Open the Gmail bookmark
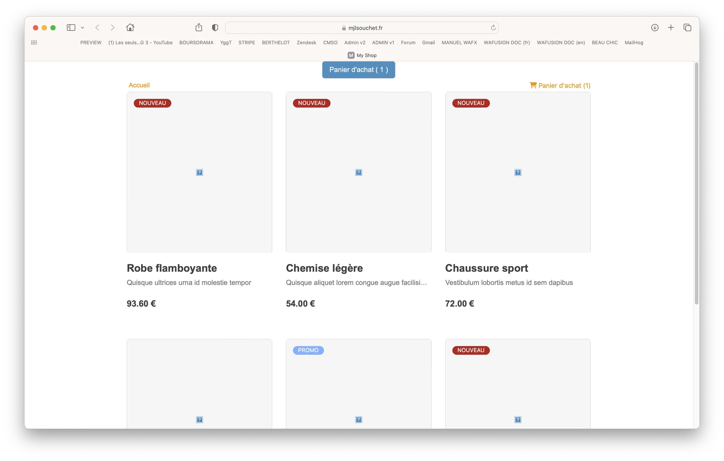 (428, 43)
